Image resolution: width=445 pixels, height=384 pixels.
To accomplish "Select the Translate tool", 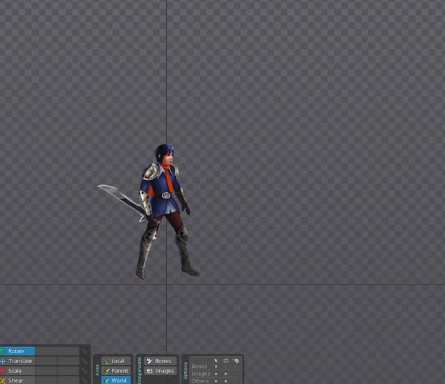I will (17, 361).
